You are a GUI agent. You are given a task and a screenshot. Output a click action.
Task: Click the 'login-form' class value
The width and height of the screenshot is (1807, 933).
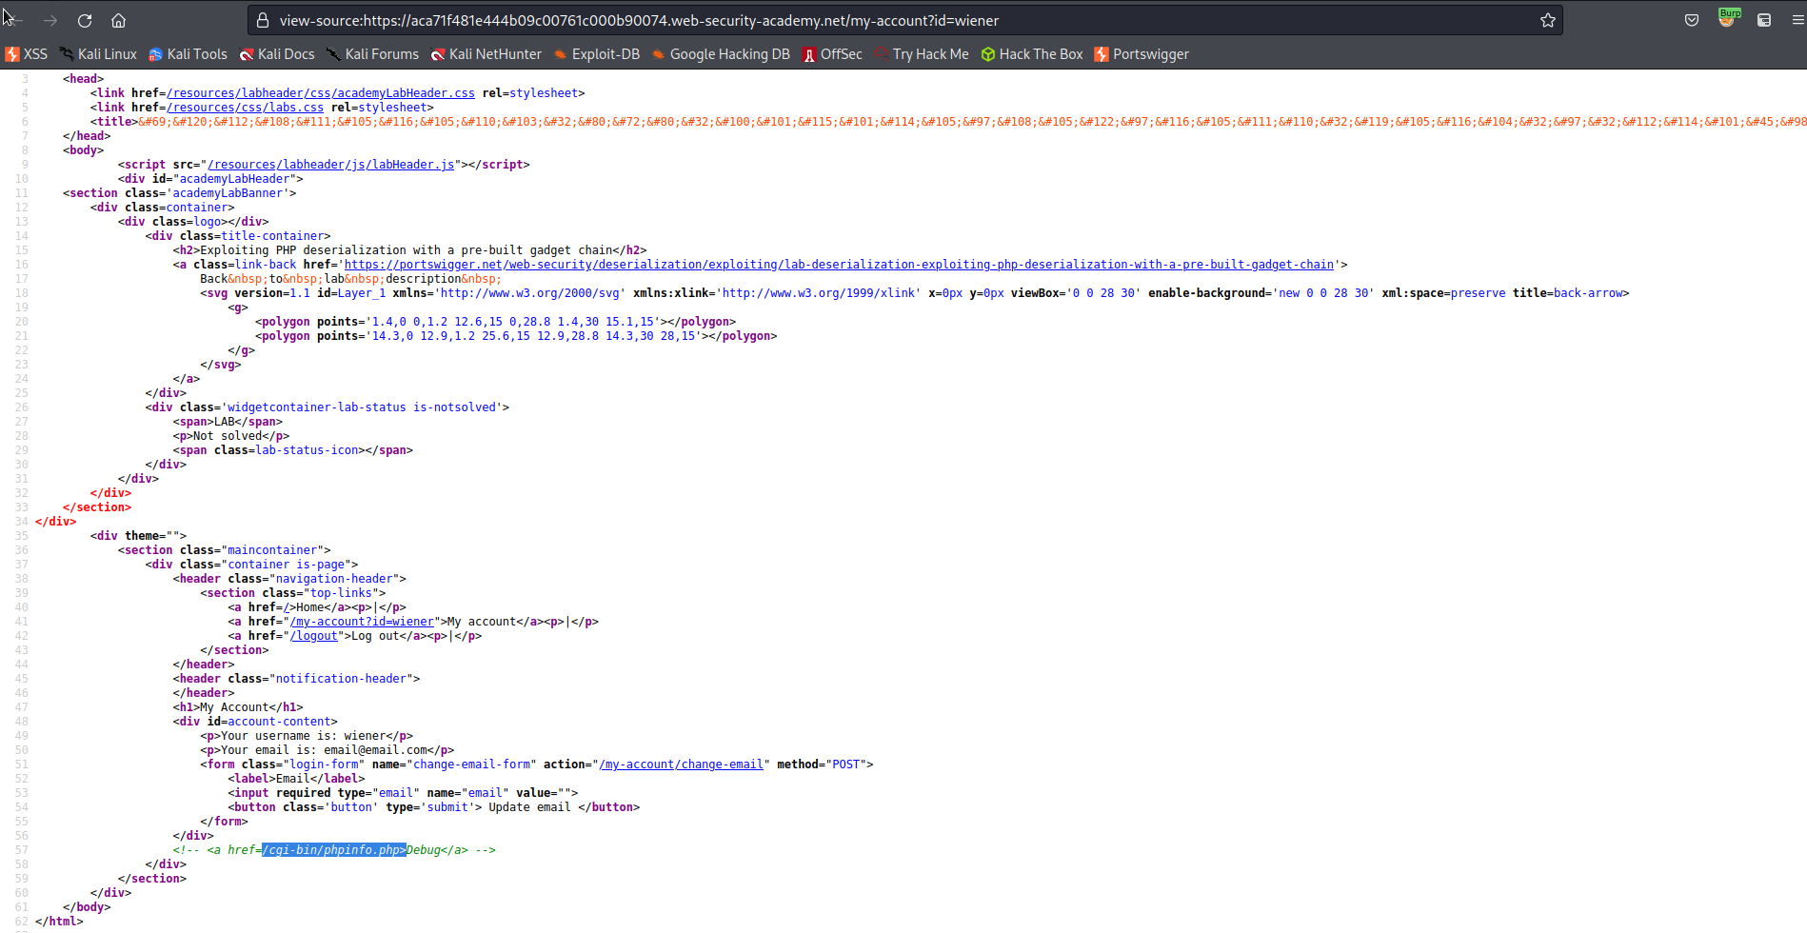[324, 764]
